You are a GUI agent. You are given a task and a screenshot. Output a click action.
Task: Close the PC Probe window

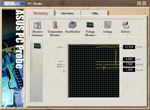[144, 4]
